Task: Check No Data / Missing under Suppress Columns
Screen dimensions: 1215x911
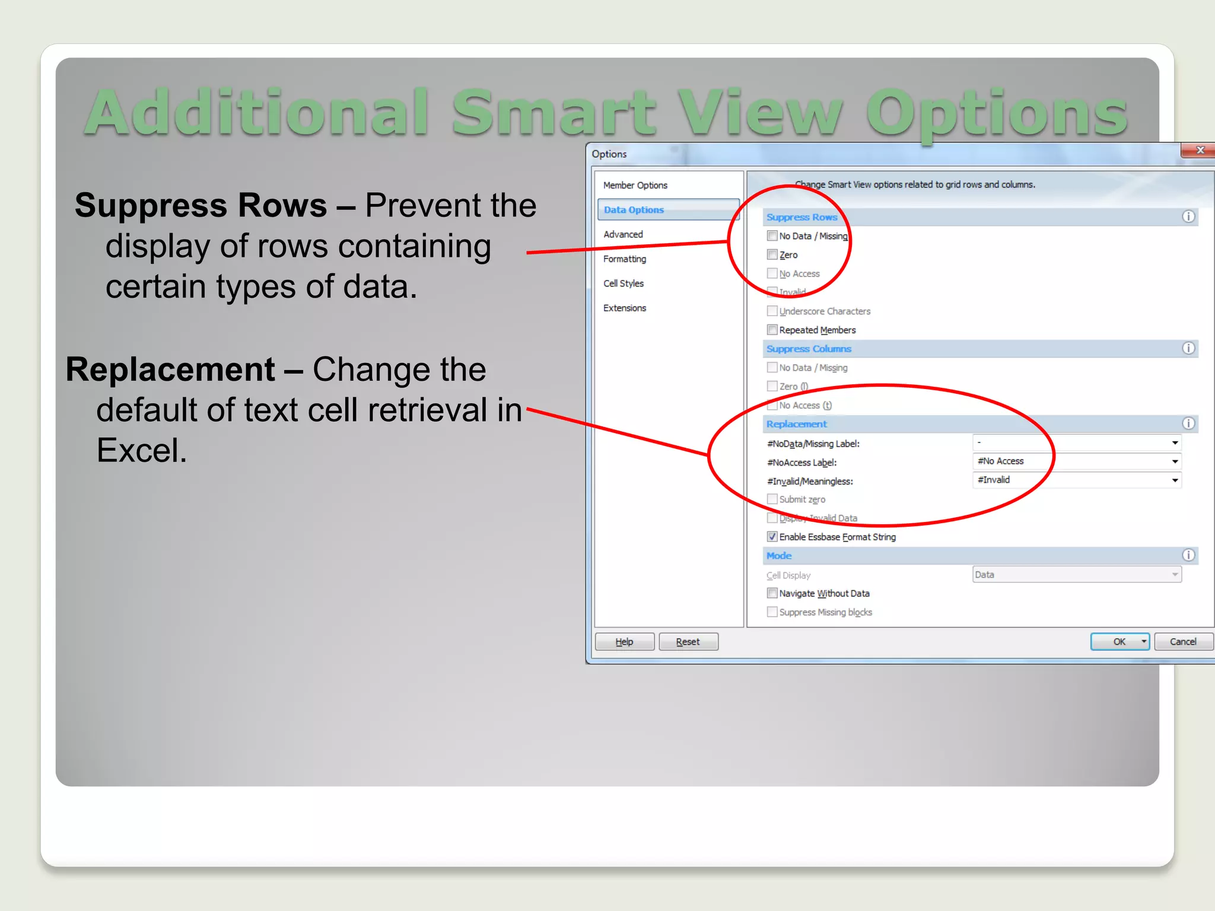Action: pyautogui.click(x=772, y=368)
